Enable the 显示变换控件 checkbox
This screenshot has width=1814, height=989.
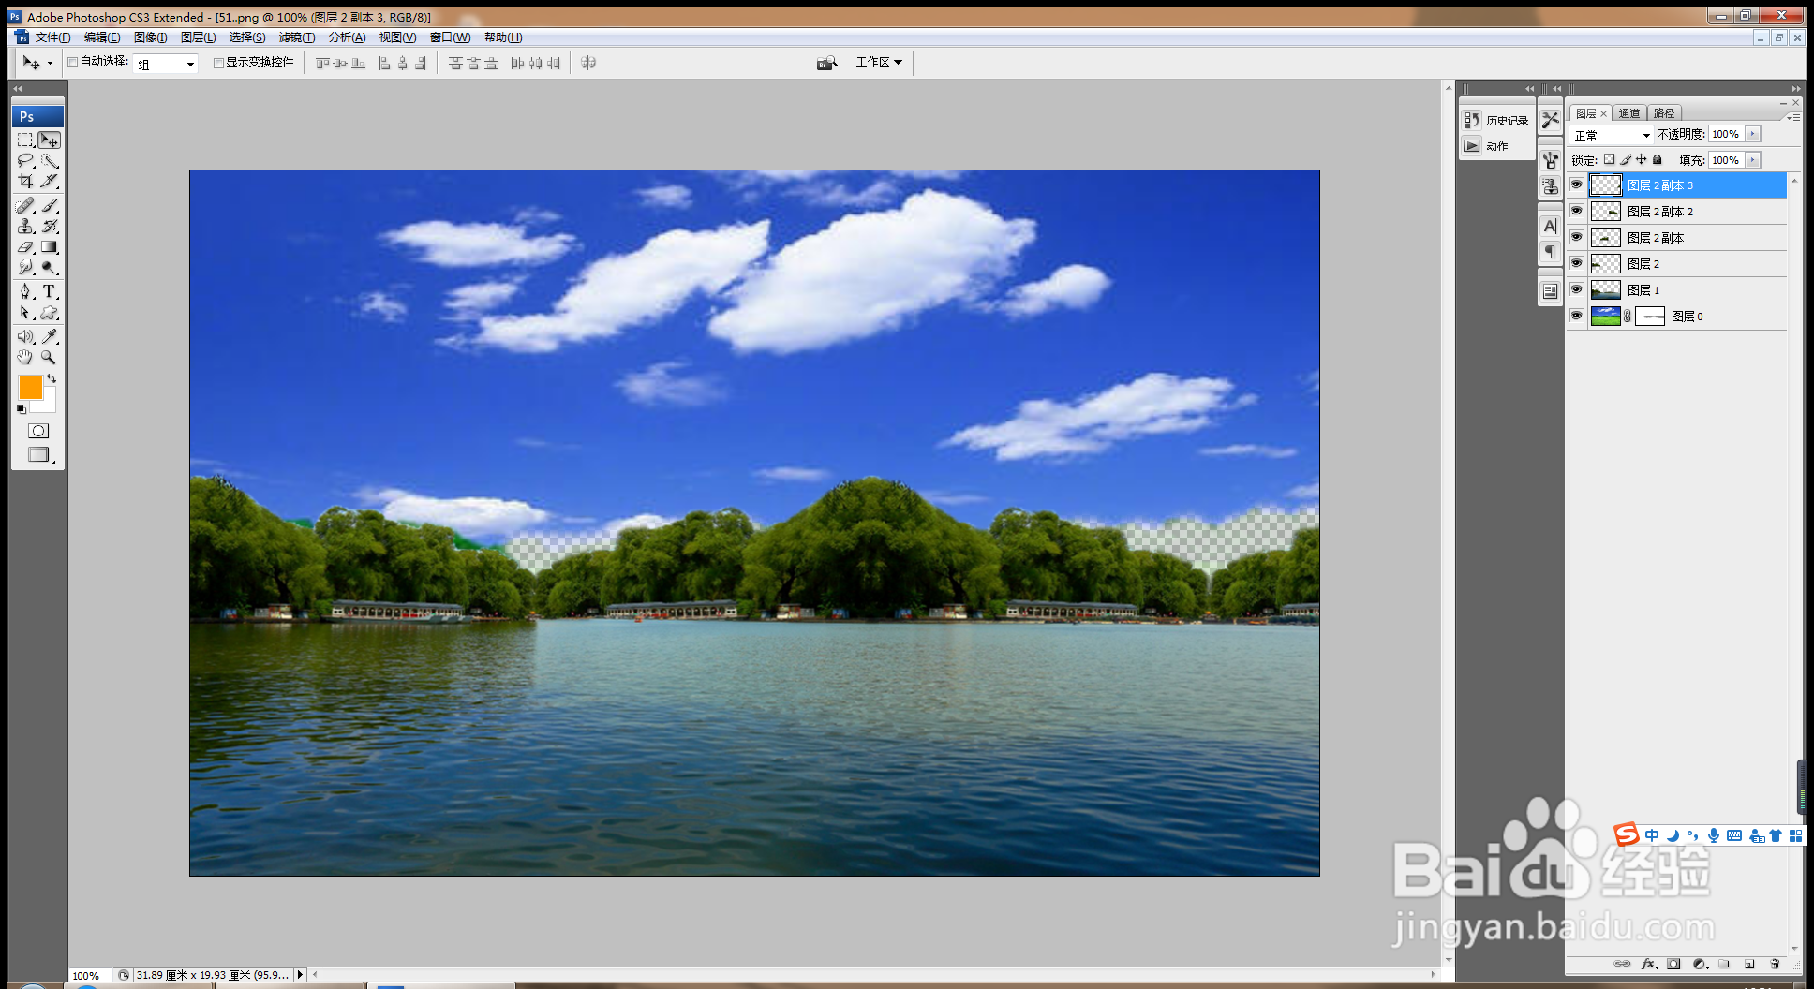(218, 63)
